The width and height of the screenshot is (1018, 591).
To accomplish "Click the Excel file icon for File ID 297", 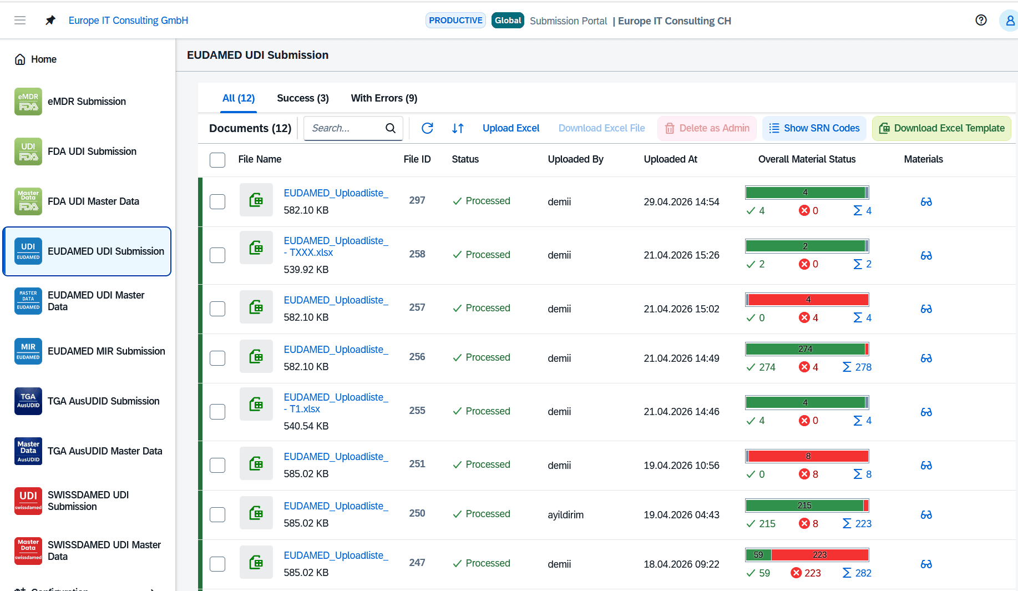I will click(x=256, y=200).
